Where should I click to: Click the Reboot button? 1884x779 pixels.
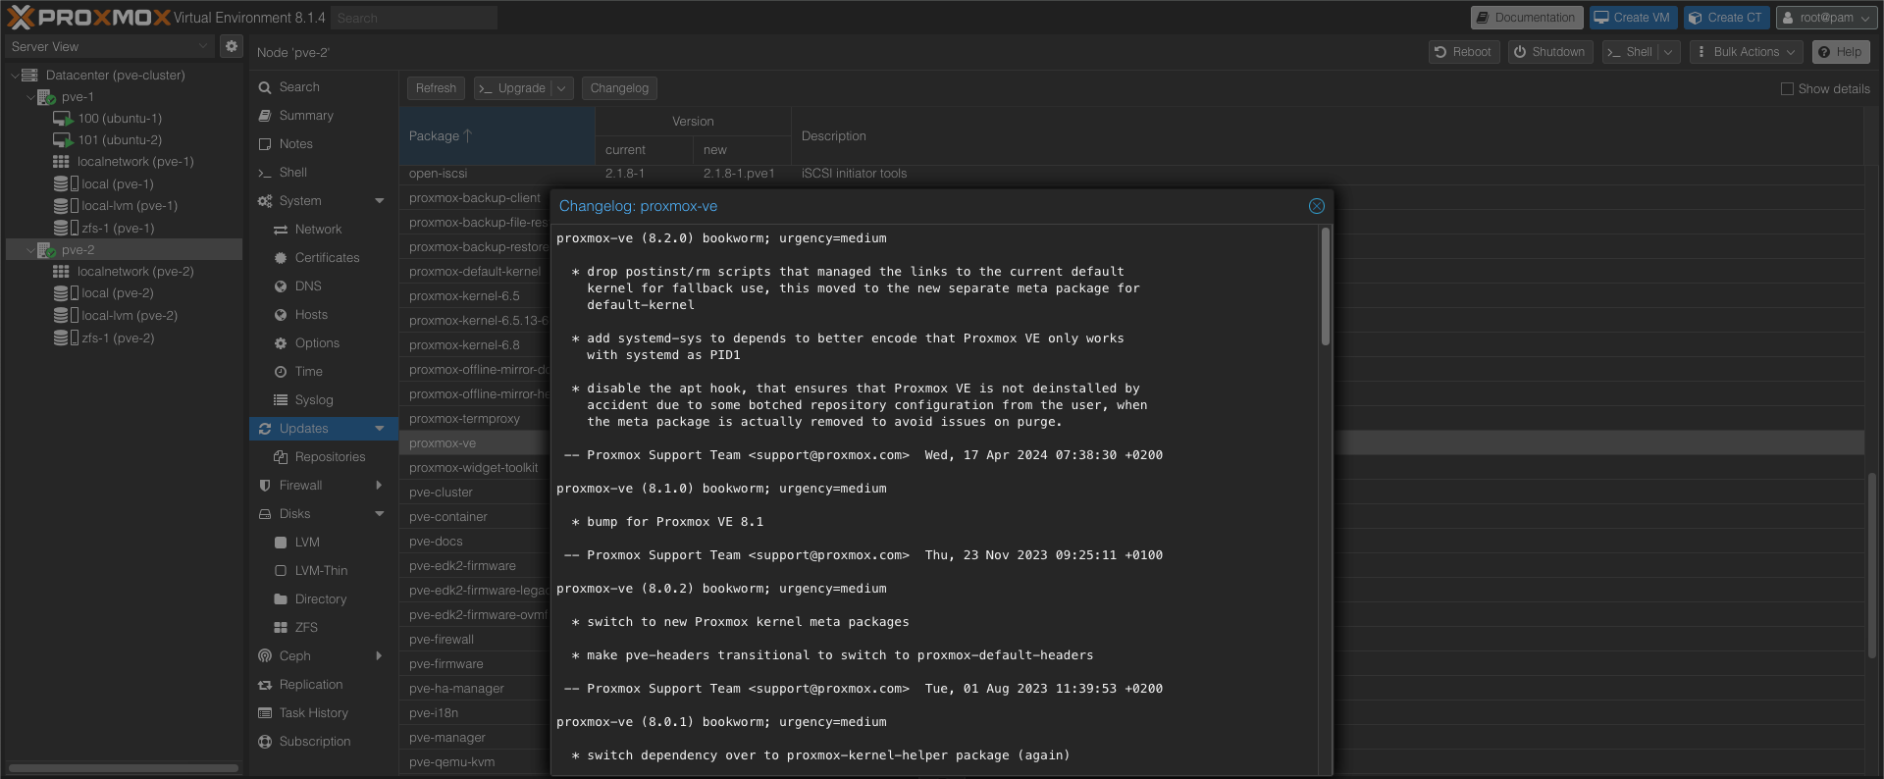(x=1463, y=52)
